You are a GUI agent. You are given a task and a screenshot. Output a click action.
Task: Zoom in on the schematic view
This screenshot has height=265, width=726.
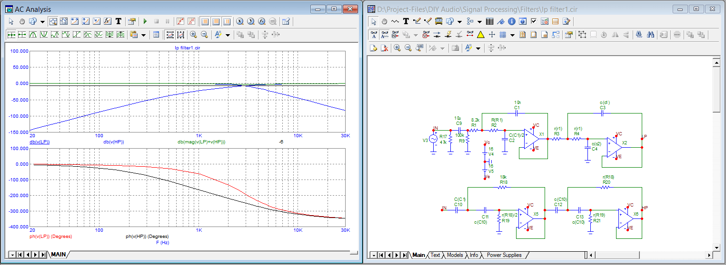point(397,48)
